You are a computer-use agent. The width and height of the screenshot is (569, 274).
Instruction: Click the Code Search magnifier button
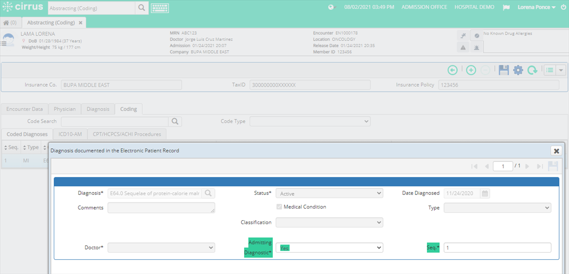point(175,121)
